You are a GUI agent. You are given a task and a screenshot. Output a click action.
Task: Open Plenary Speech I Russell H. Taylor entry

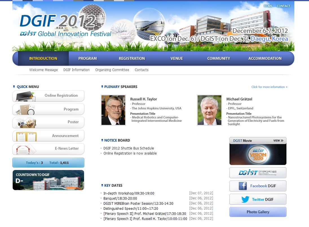(x=145, y=219)
